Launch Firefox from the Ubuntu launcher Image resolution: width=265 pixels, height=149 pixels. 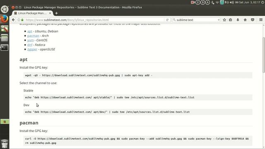coord(5,19)
